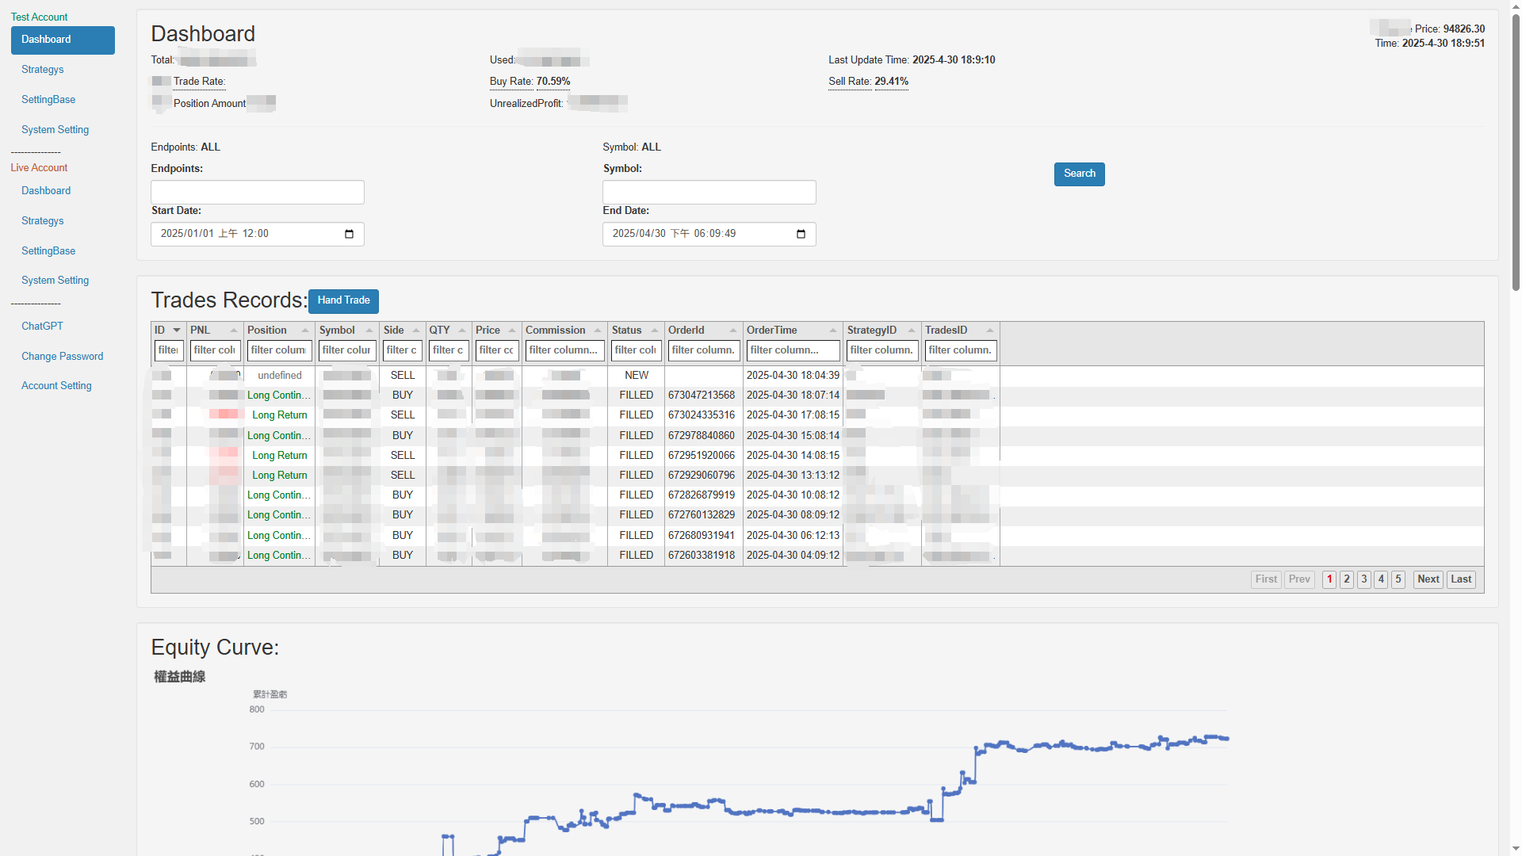Image resolution: width=1522 pixels, height=856 pixels.
Task: Sort by QTY column arrow
Action: click(x=462, y=331)
